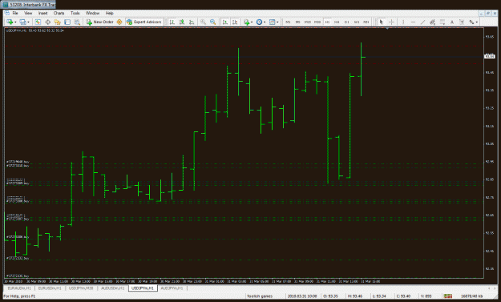
Task: Select the Fibonacci Retracement tool
Action: click(x=442, y=22)
